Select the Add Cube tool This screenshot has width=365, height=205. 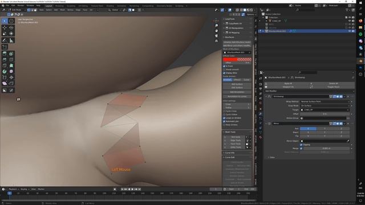pyautogui.click(x=5, y=47)
